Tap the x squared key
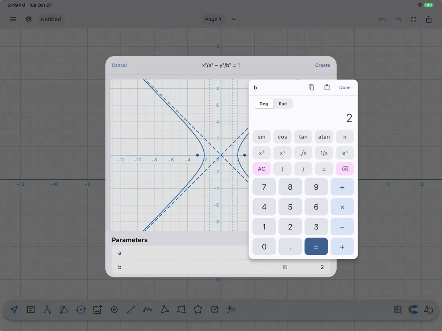The height and width of the screenshot is (331, 442). click(262, 153)
